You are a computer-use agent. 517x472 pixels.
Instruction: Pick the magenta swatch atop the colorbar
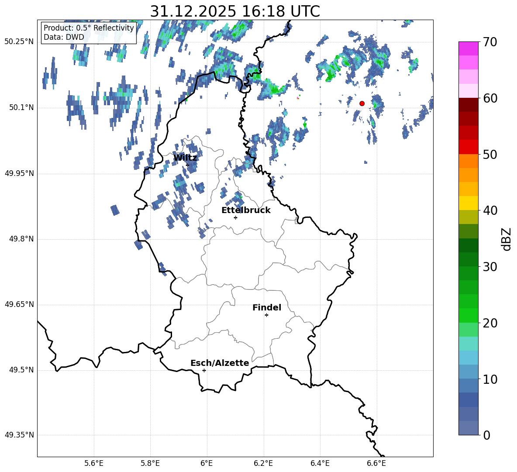[x=469, y=48]
